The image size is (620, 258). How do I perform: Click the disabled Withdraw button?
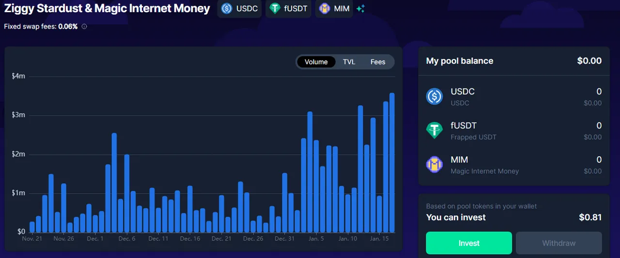pos(559,243)
